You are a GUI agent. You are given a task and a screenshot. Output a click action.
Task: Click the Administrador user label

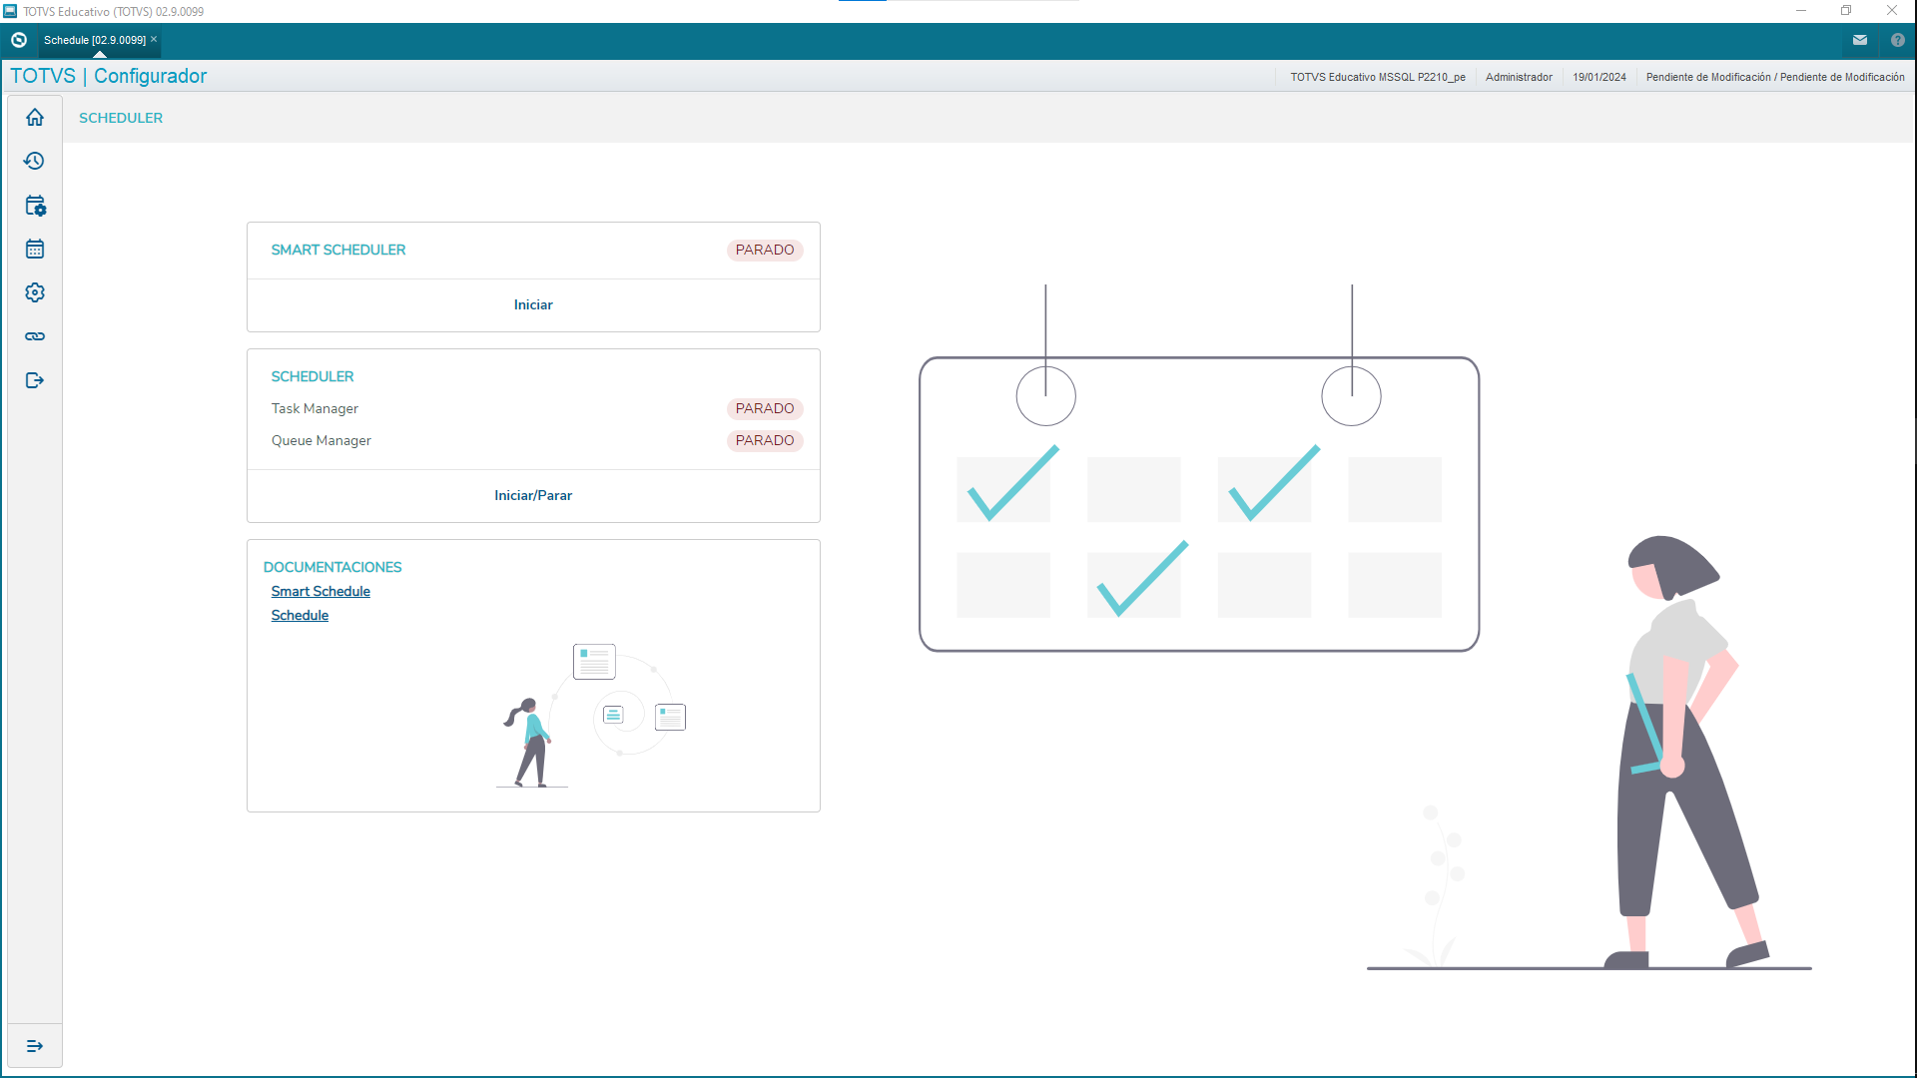pyautogui.click(x=1519, y=77)
